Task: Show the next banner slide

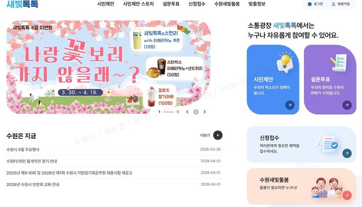Action: pyautogui.click(x=204, y=112)
